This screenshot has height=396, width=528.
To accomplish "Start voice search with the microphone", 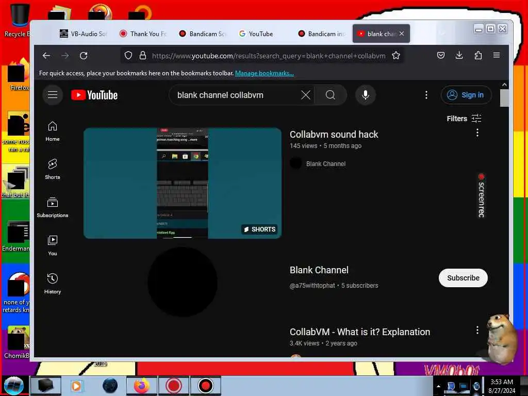I will tap(366, 95).
